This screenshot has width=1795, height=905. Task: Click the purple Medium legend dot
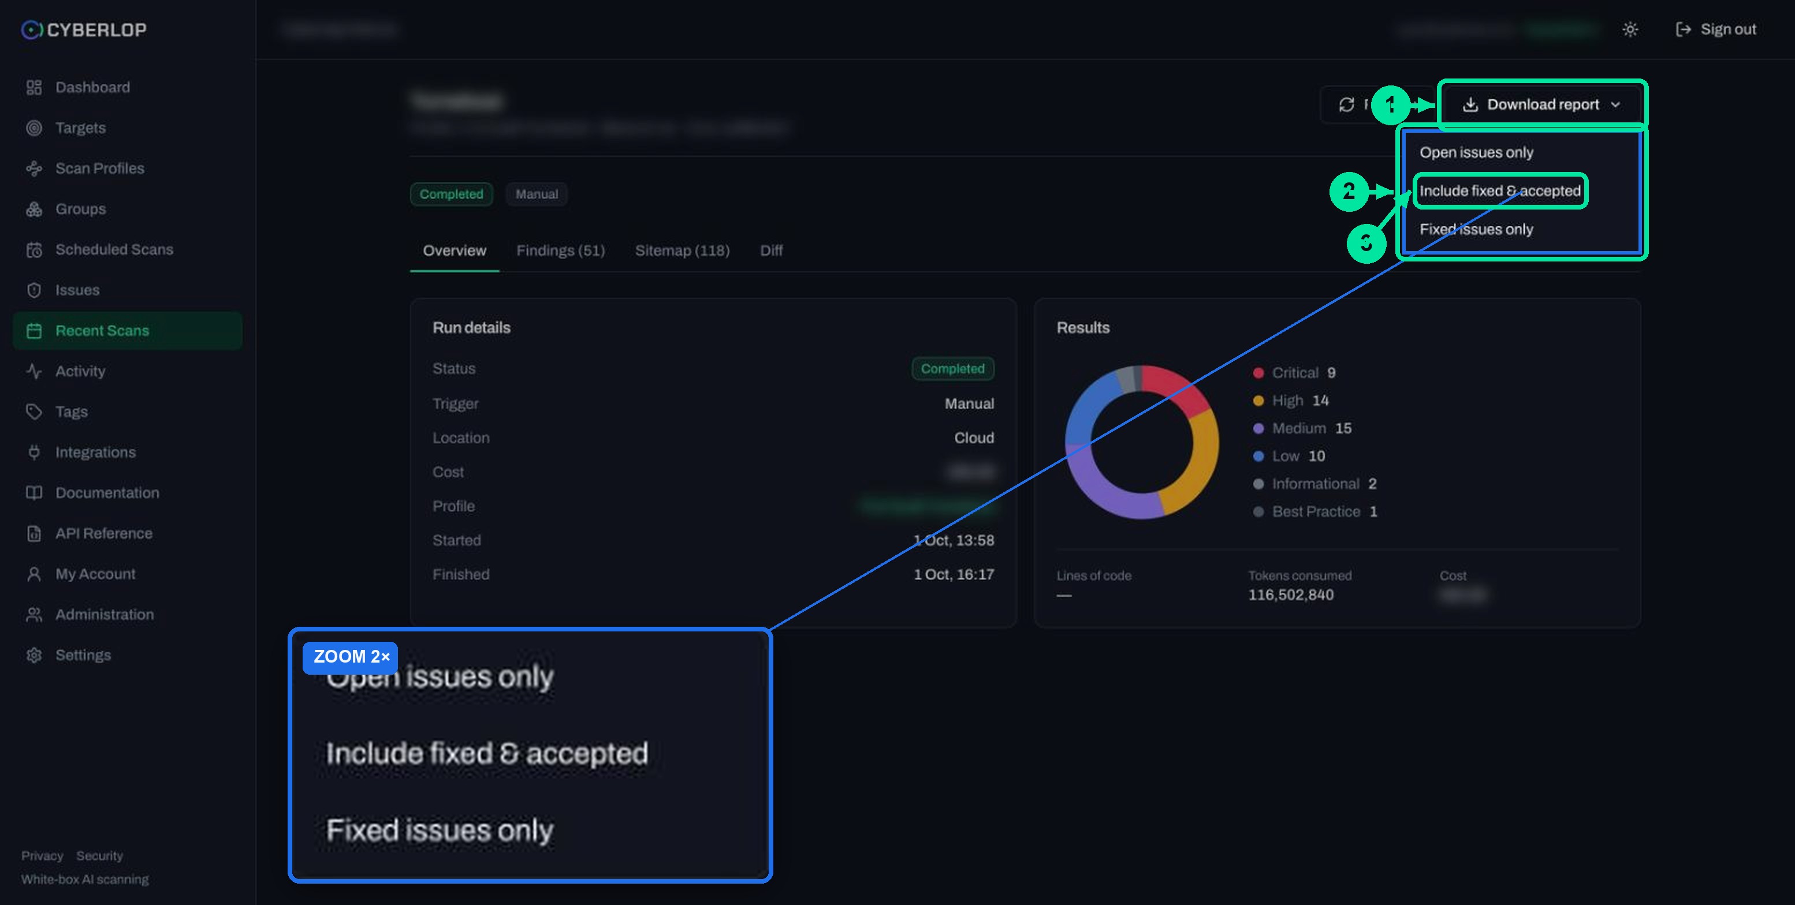pos(1258,429)
